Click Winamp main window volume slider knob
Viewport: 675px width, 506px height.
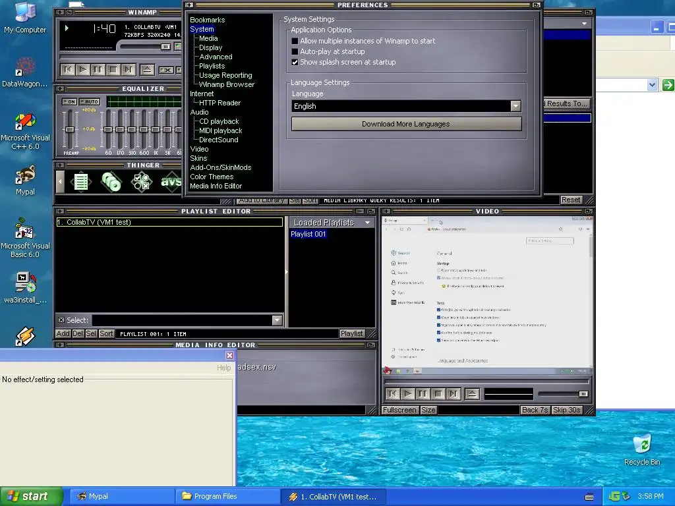[x=165, y=47]
